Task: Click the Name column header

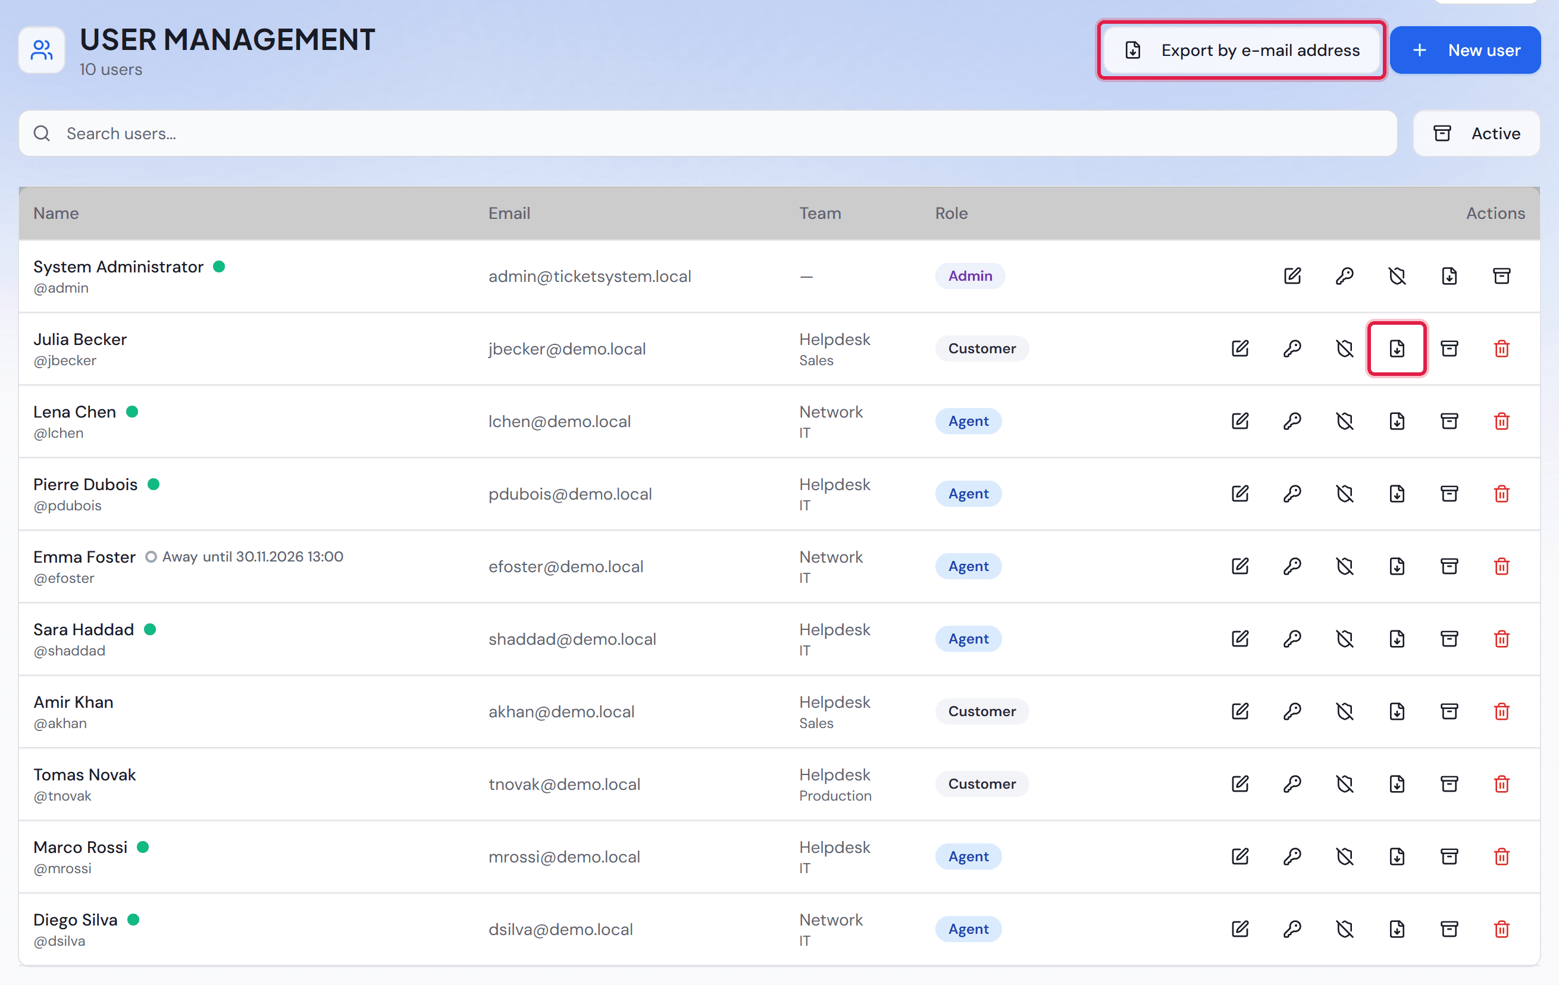Action: (57, 214)
